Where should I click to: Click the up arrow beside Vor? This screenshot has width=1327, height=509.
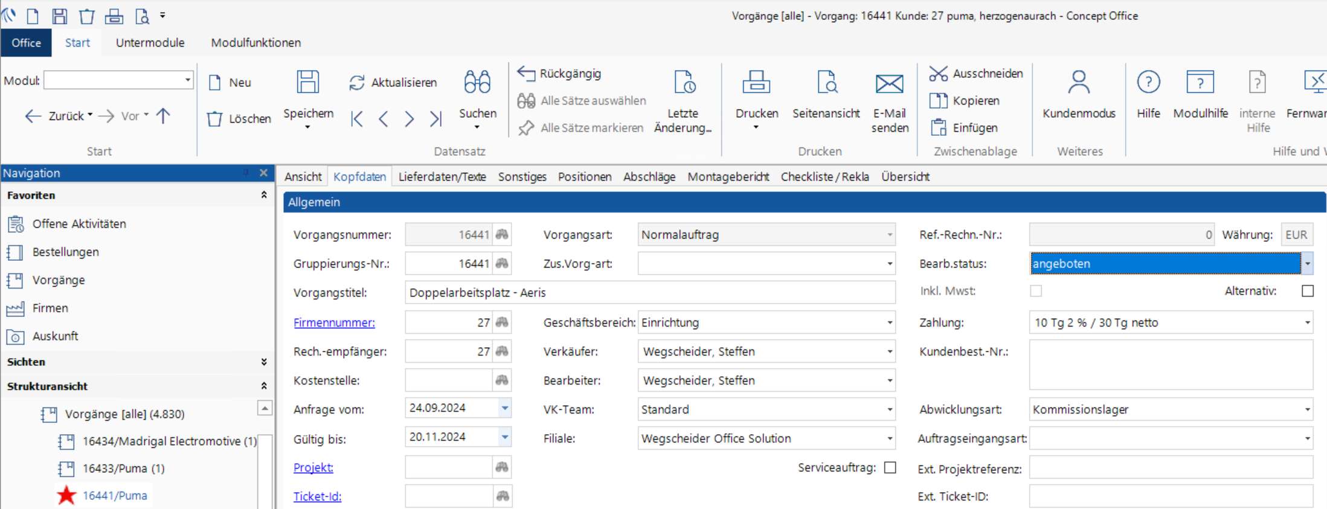click(x=163, y=116)
